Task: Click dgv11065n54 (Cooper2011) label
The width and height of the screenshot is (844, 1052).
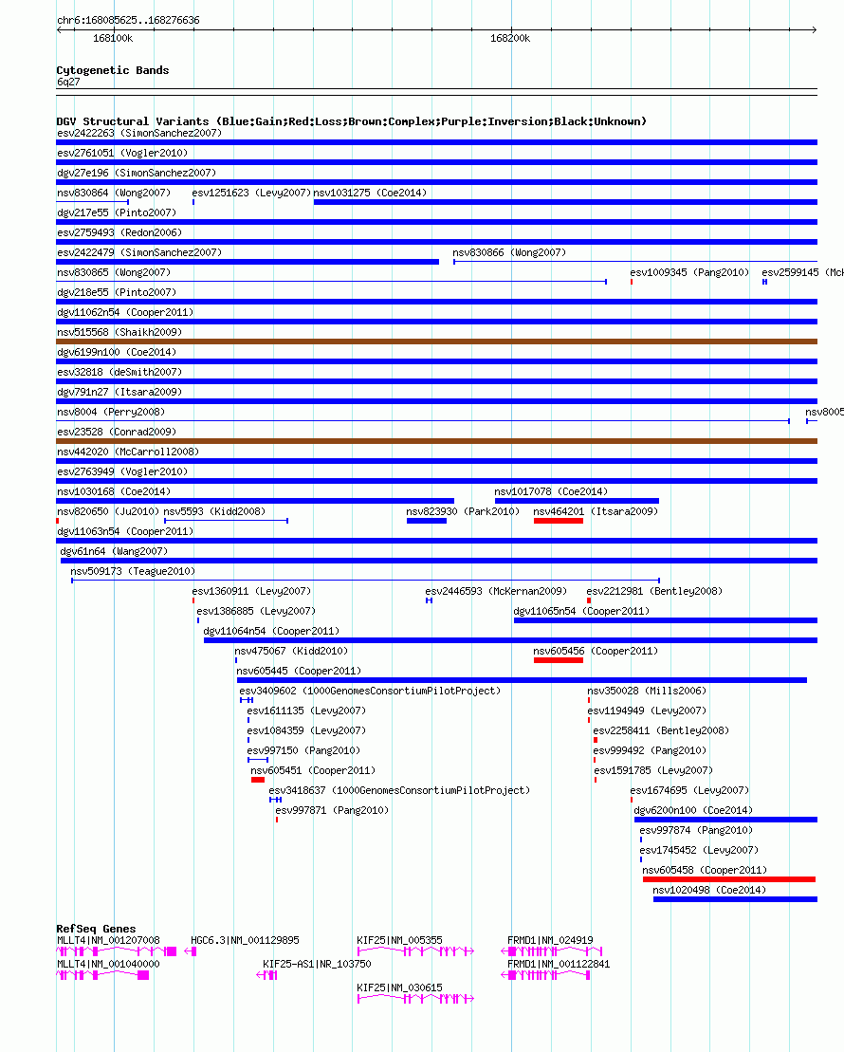Action: [581, 612]
